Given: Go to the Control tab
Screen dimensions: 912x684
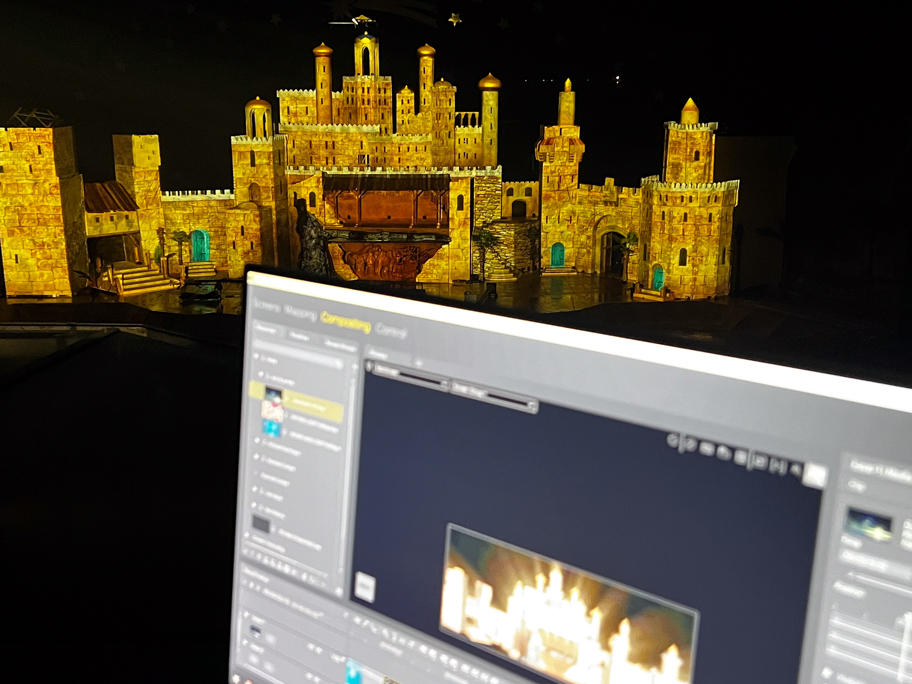Looking at the screenshot, I should pos(390,331).
